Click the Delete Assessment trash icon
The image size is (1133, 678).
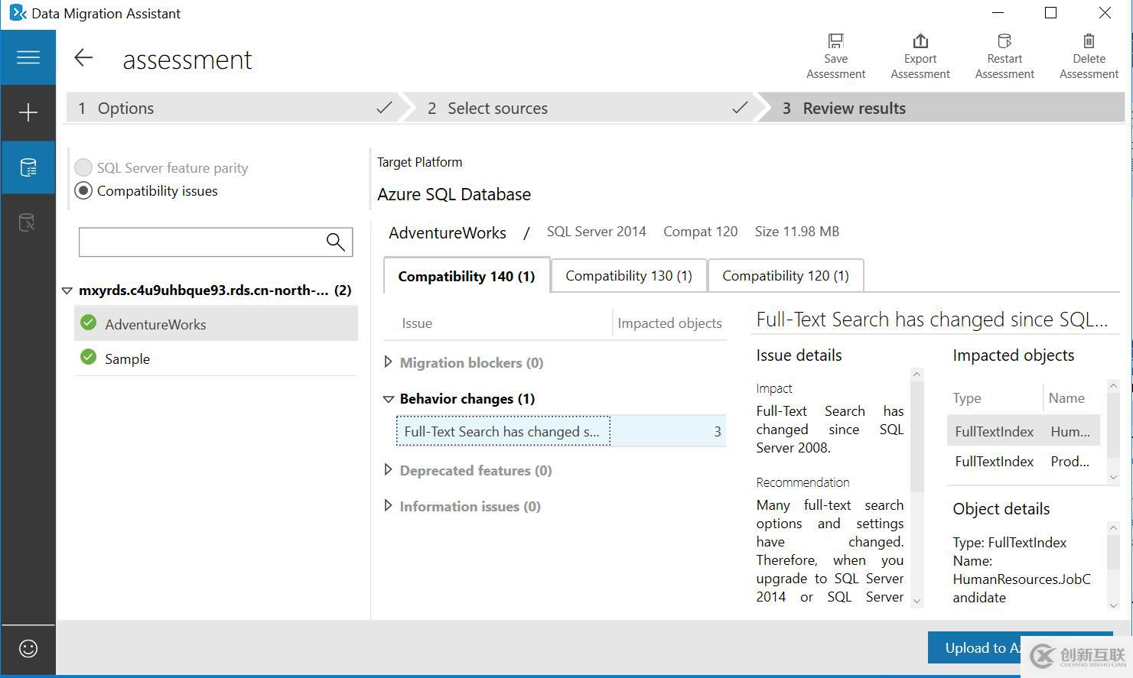[x=1089, y=41]
